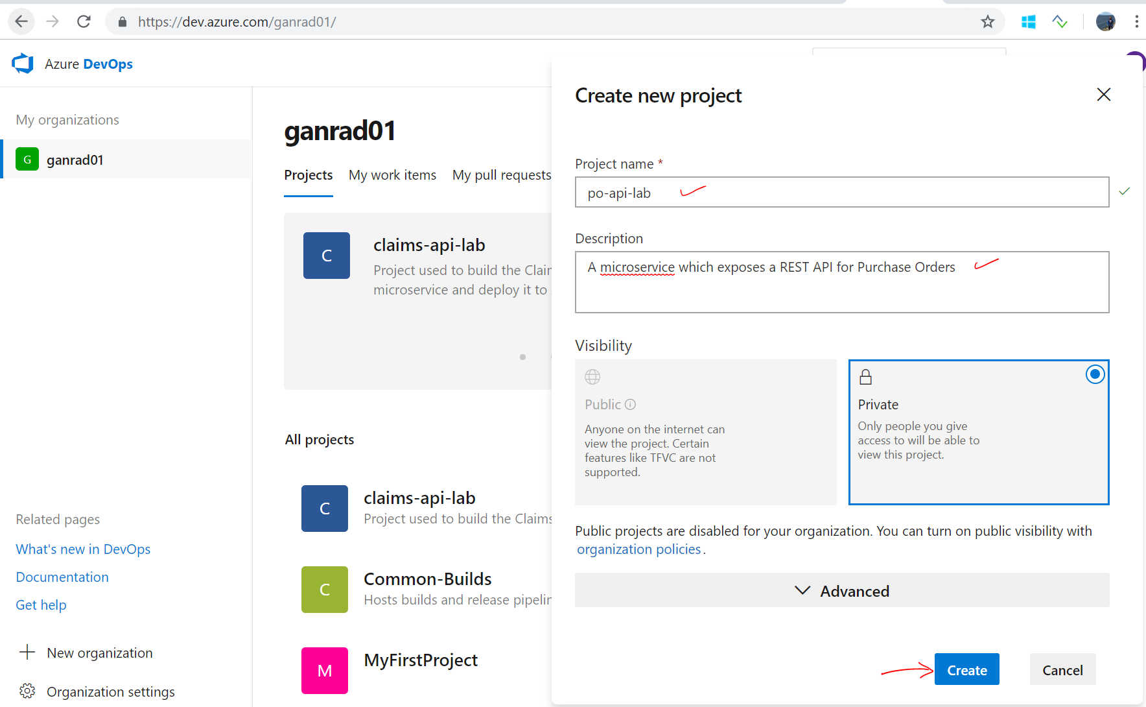
Task: Open What's new in DevOps link
Action: (83, 549)
